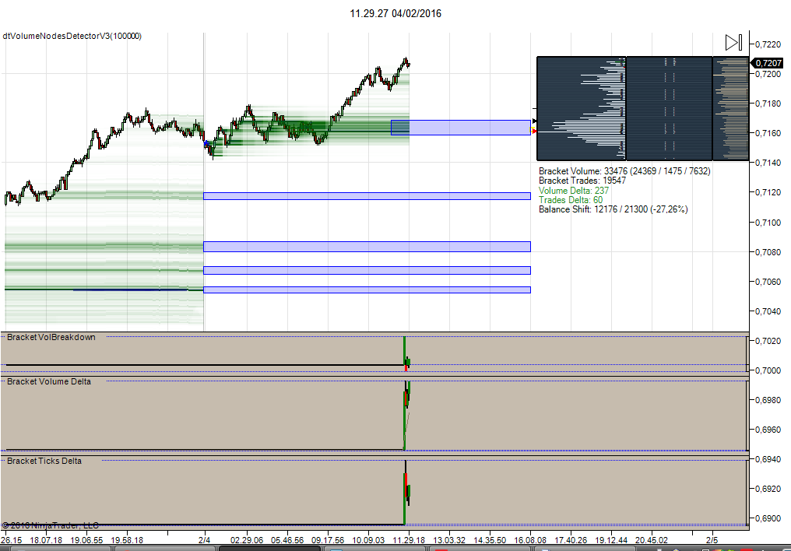Click the 0,7140 price axis label
This screenshot has width=791, height=551.
[768, 163]
